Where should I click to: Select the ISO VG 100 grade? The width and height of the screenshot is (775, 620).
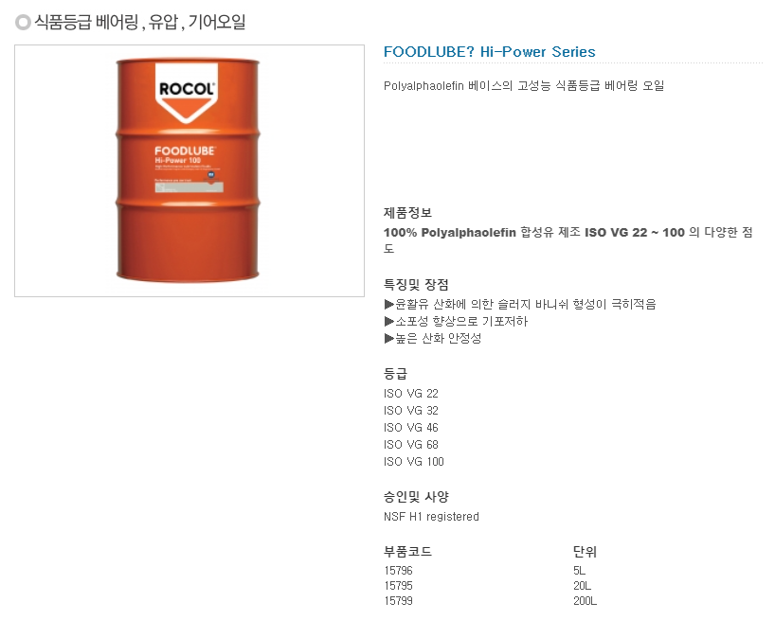click(x=414, y=462)
